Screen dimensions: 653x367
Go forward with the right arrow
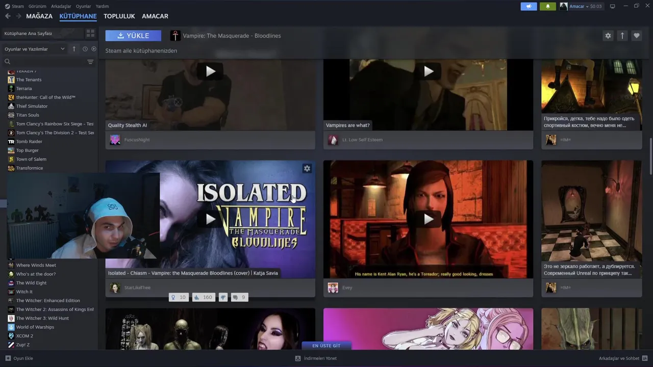click(19, 16)
